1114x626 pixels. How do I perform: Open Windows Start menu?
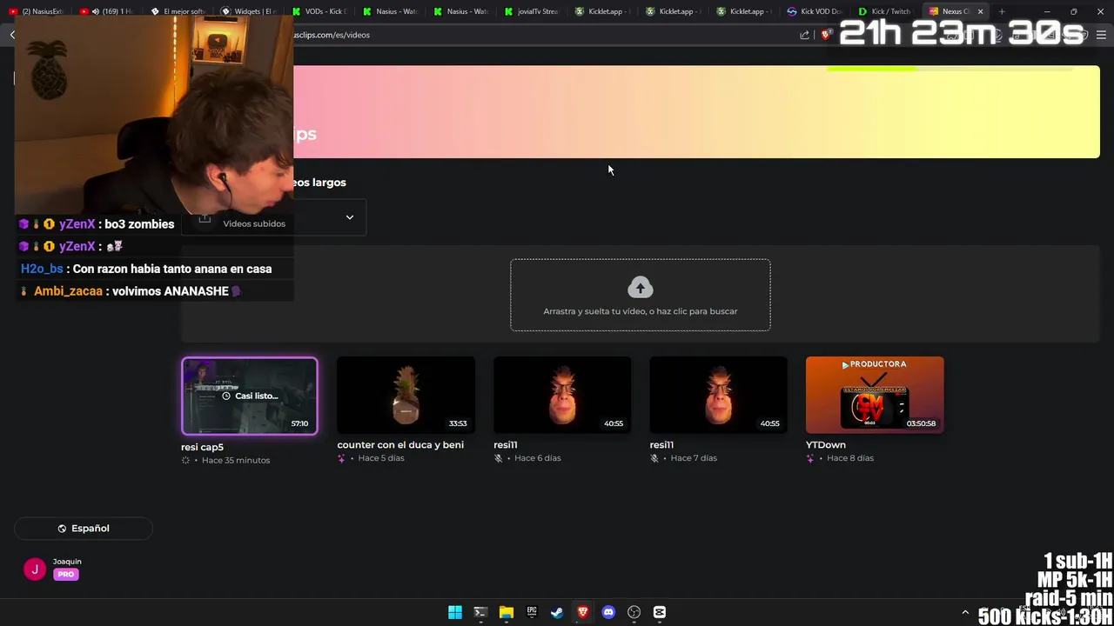pos(454,612)
